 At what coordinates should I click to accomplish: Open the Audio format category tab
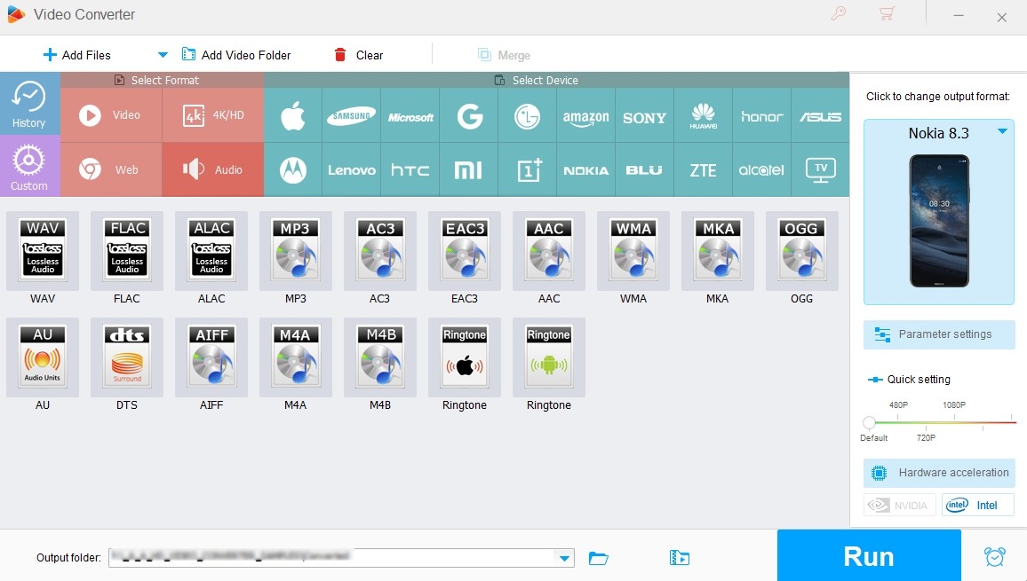click(x=213, y=169)
